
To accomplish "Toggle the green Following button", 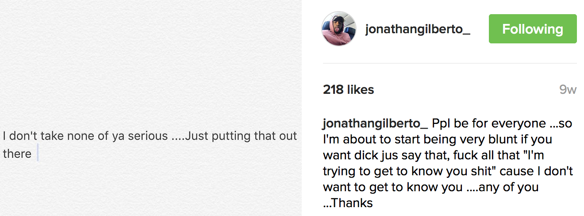I will (532, 29).
